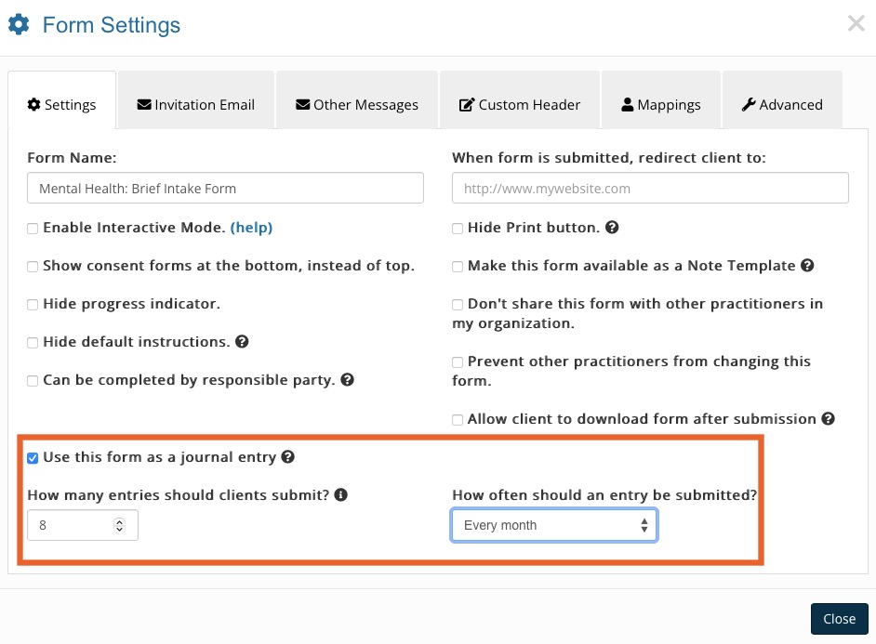Viewport: 876px width, 644px height.
Task: Click info icon beside entries clients submit
Action: click(340, 495)
